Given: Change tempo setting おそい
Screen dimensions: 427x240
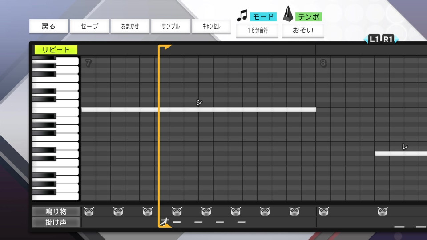Looking at the screenshot, I should pyautogui.click(x=303, y=31).
